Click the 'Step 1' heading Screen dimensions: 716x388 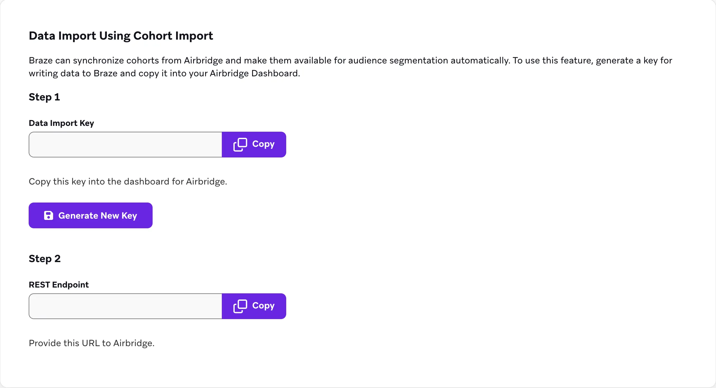coord(44,97)
